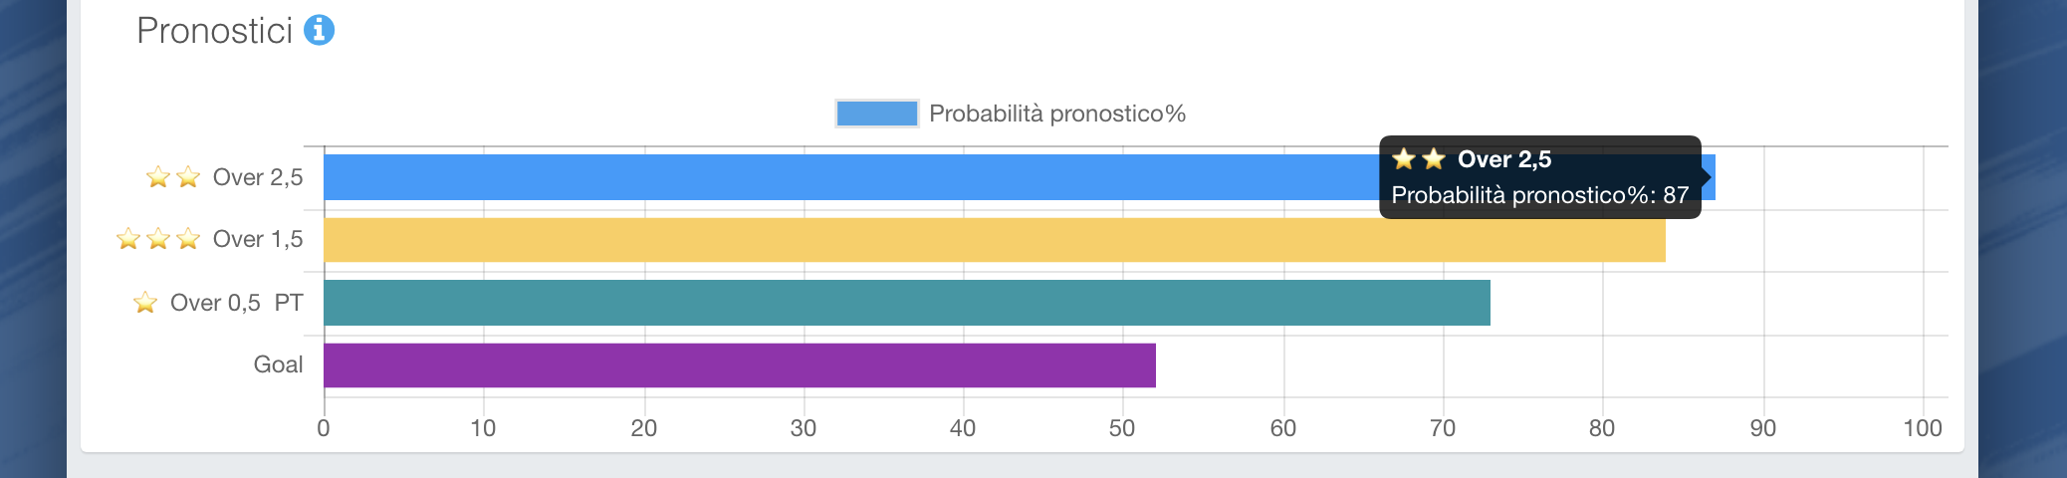Click the three-star rating beside Over 1,5

[158, 239]
